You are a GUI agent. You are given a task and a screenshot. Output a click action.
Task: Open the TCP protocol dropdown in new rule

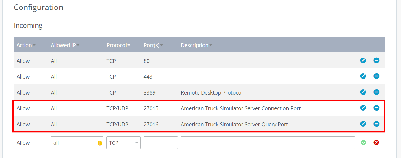click(124, 143)
